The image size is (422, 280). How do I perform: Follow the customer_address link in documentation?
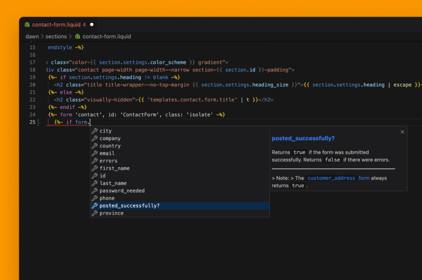coord(331,178)
